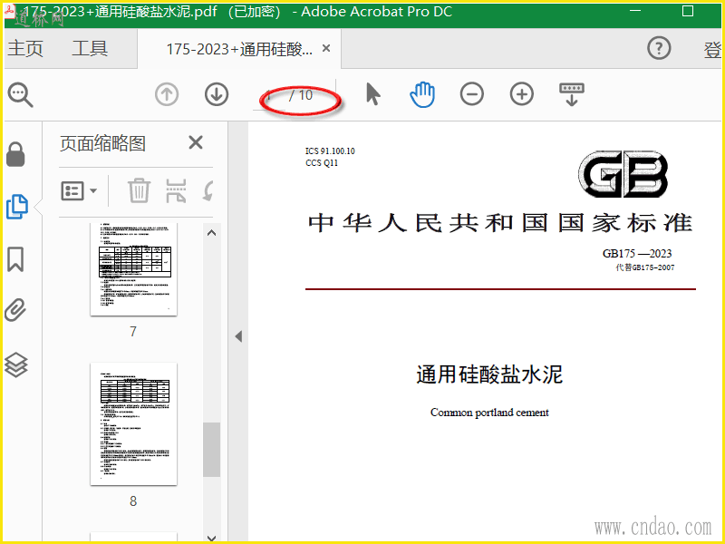The width and height of the screenshot is (725, 544).
Task: Click the text Common portland cement
Action: click(489, 413)
